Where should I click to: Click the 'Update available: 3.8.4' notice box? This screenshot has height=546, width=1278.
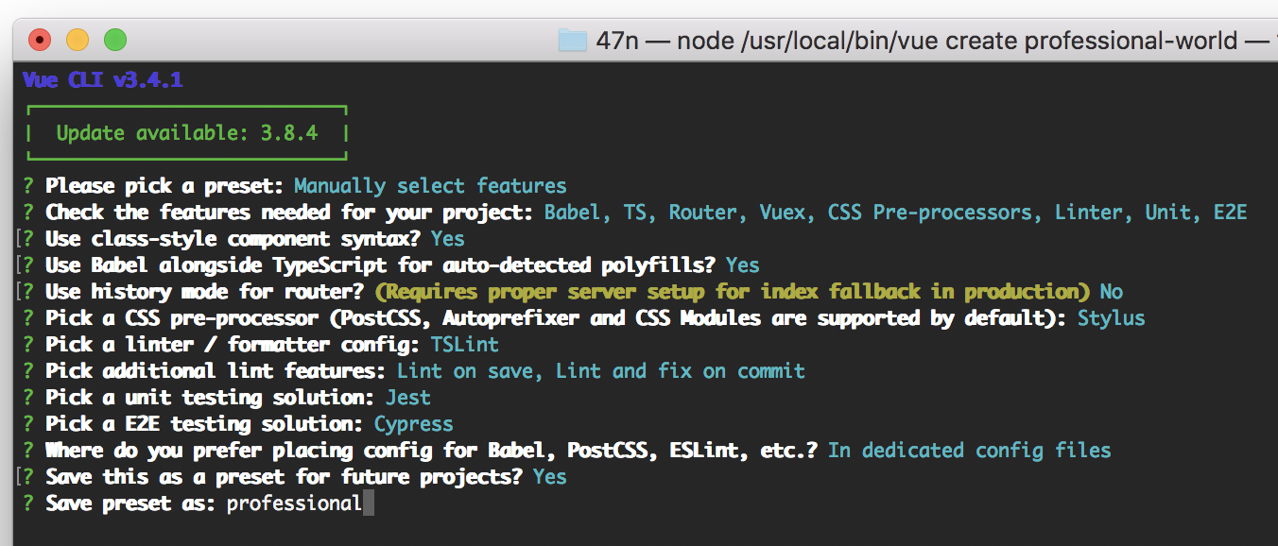point(185,132)
